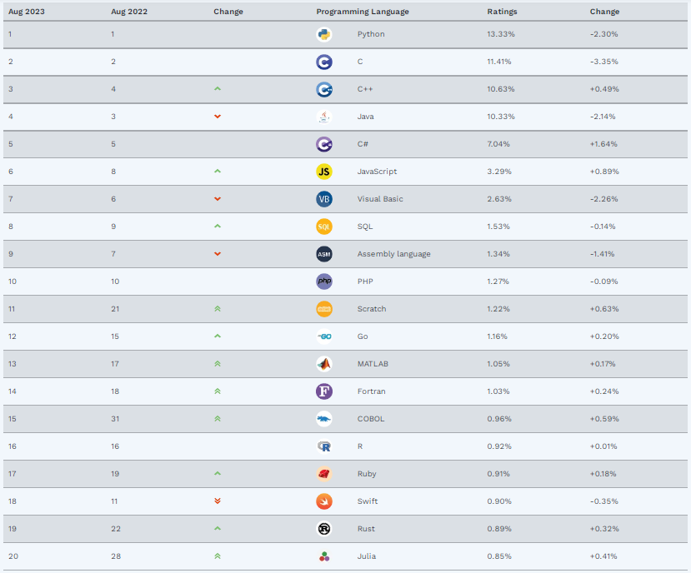Click the Assembly language ASM icon
The image size is (691, 573).
[324, 254]
